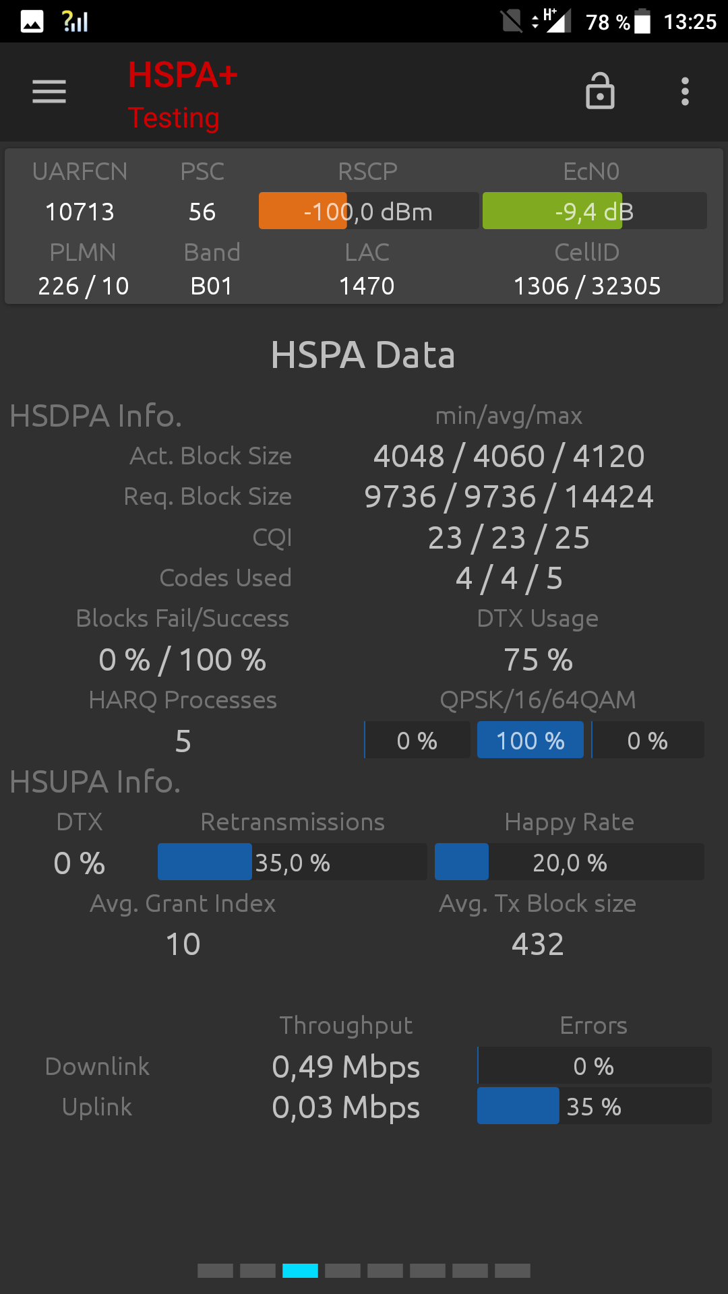Tap the CellID value 1306 / 32305
Viewport: 728px width, 1294px height.
[x=587, y=286]
